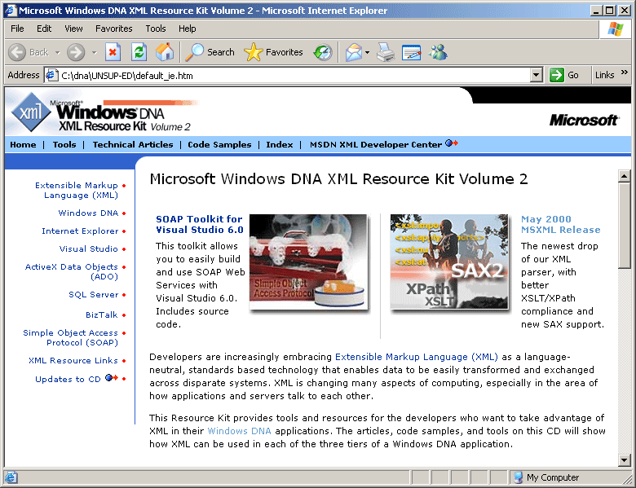The image size is (636, 488).
Task: Open the History clock icon
Action: pos(323,52)
